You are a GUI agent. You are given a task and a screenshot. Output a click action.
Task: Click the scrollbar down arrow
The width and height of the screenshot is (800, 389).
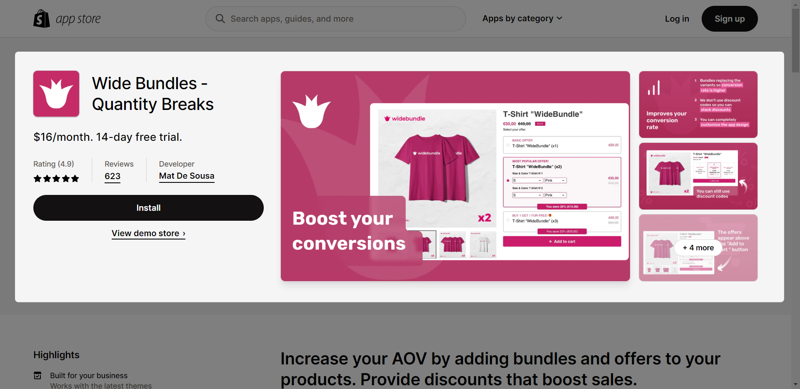795,384
